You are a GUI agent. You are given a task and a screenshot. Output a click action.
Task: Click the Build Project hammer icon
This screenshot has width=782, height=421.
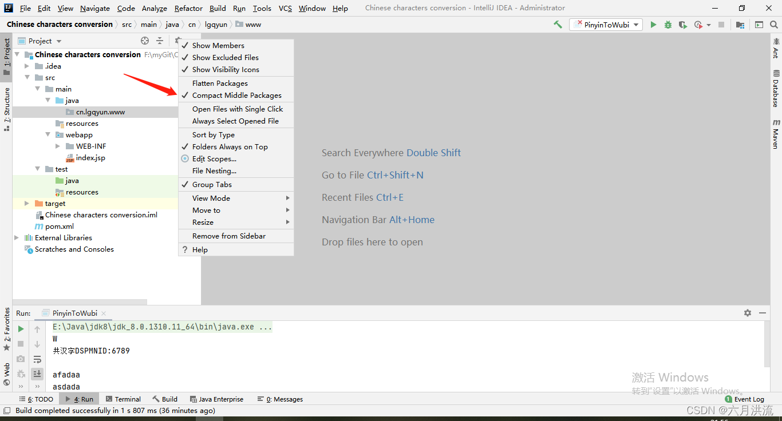[x=558, y=25]
